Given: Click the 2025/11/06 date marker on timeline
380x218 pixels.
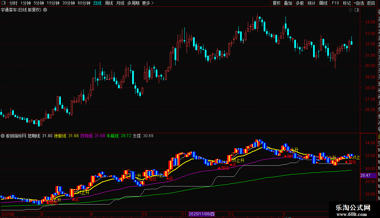Looking at the screenshot, I should pyautogui.click(x=201, y=214).
